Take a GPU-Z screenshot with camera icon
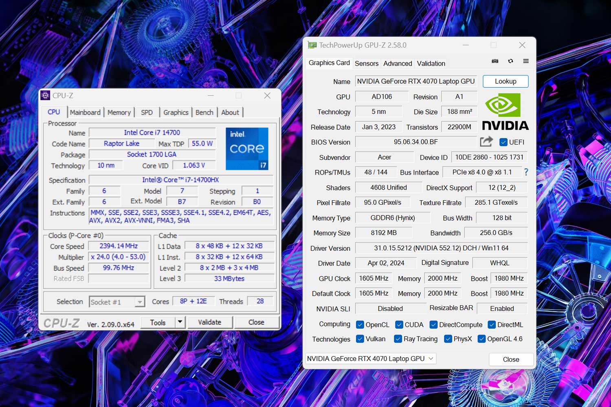 click(495, 61)
